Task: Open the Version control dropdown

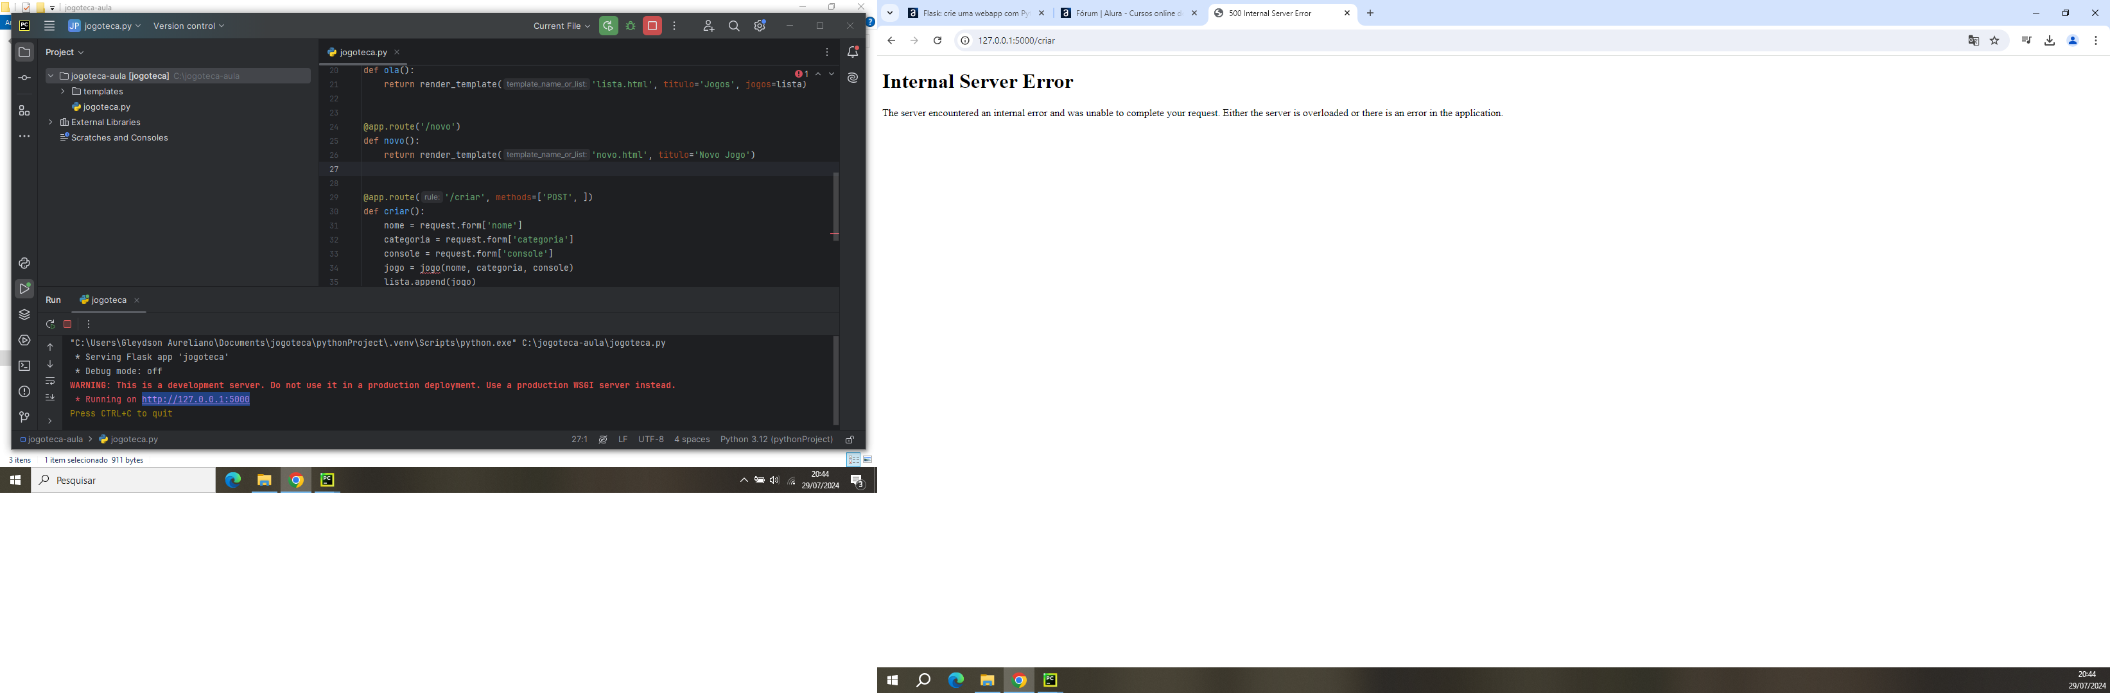Action: point(188,26)
